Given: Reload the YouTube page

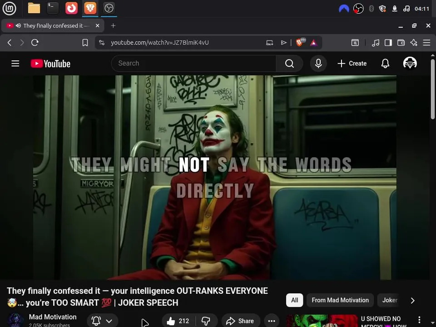Looking at the screenshot, I should click(x=35, y=43).
